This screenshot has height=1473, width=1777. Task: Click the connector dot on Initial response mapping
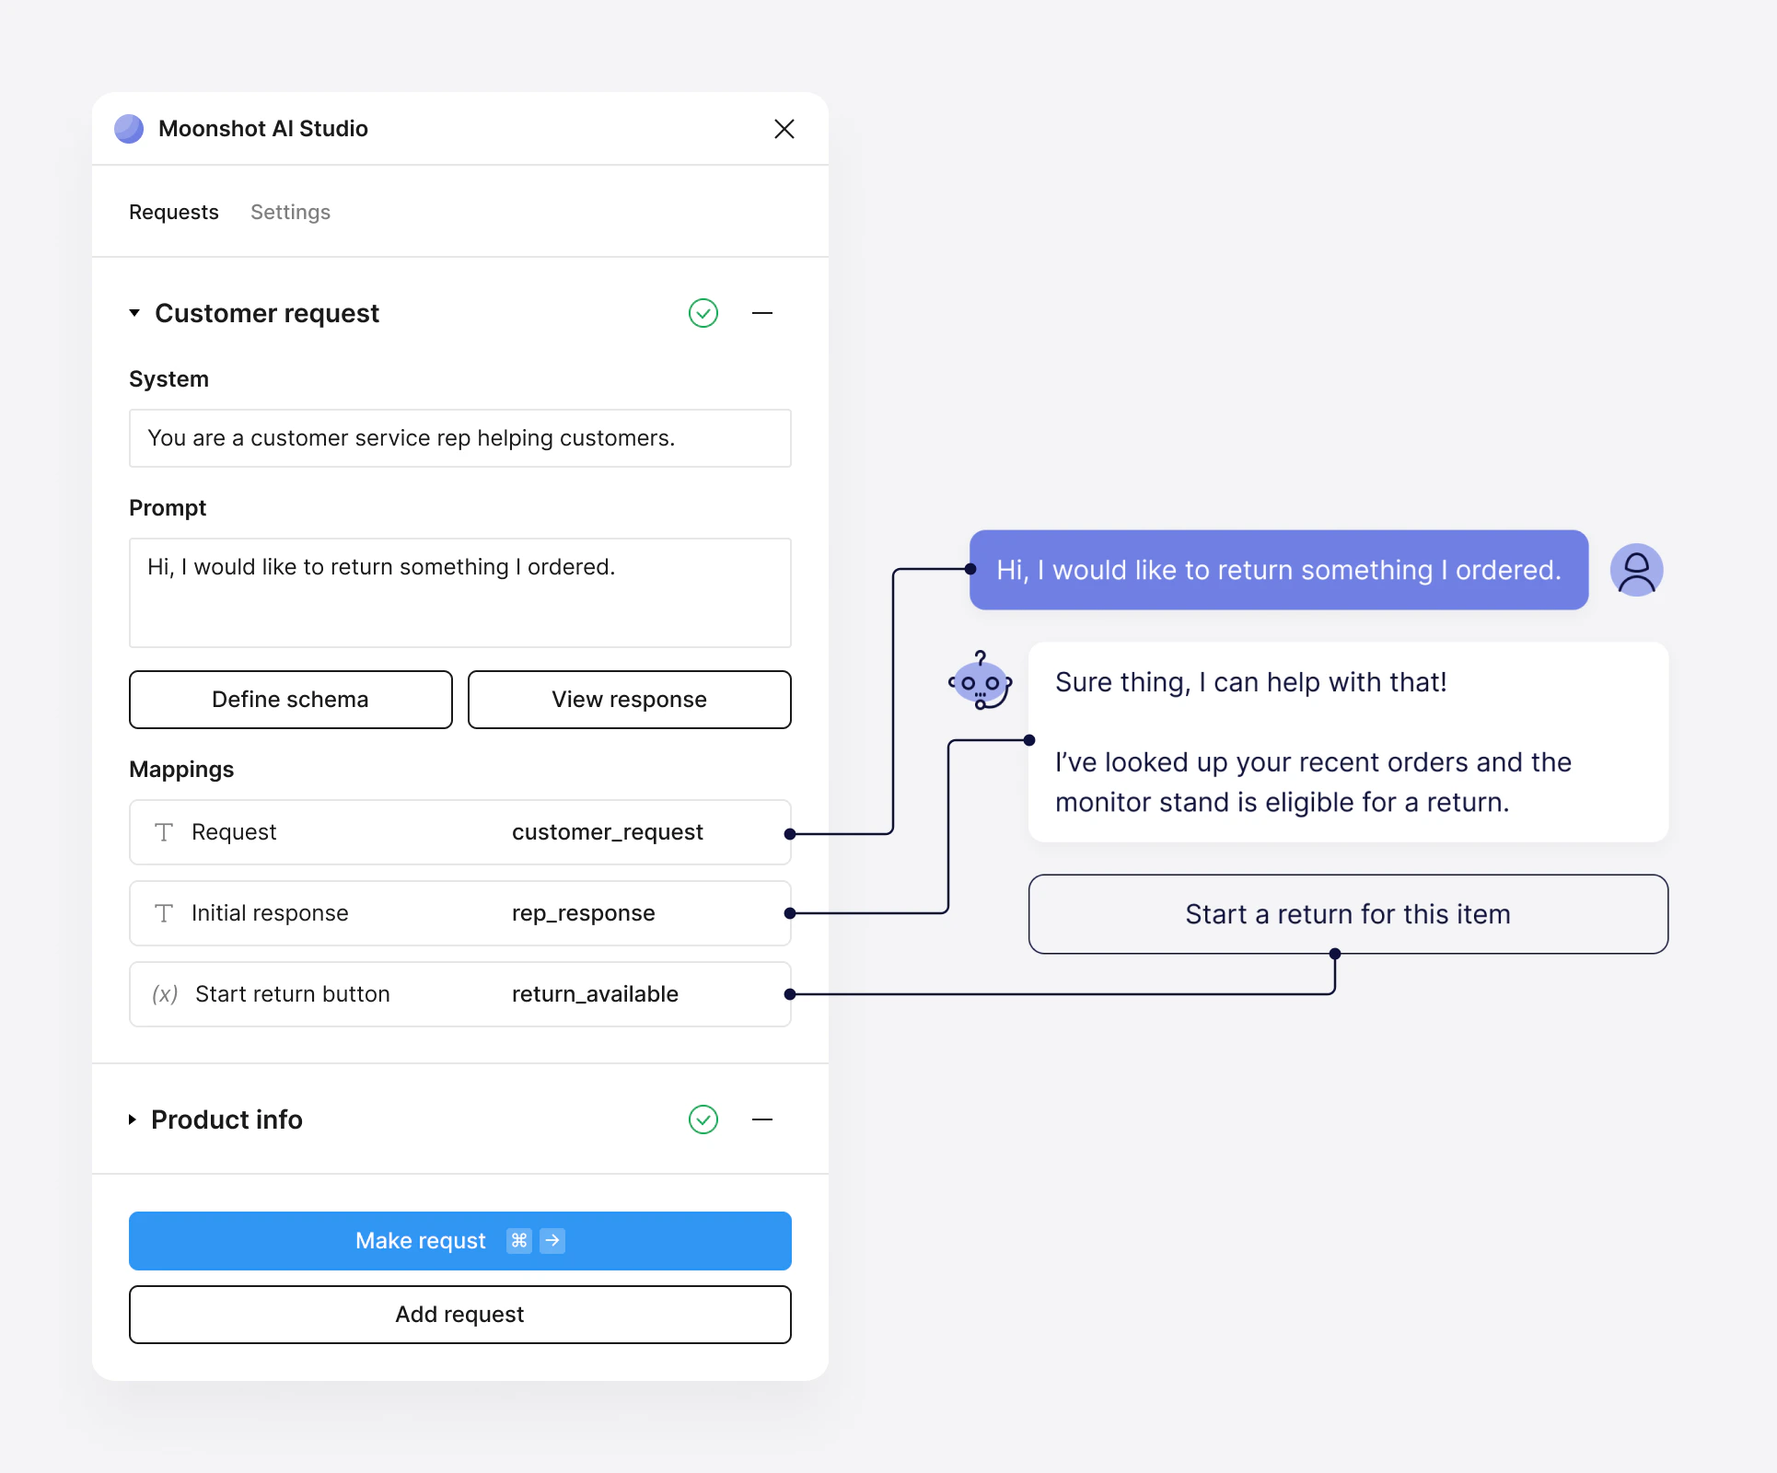790,913
